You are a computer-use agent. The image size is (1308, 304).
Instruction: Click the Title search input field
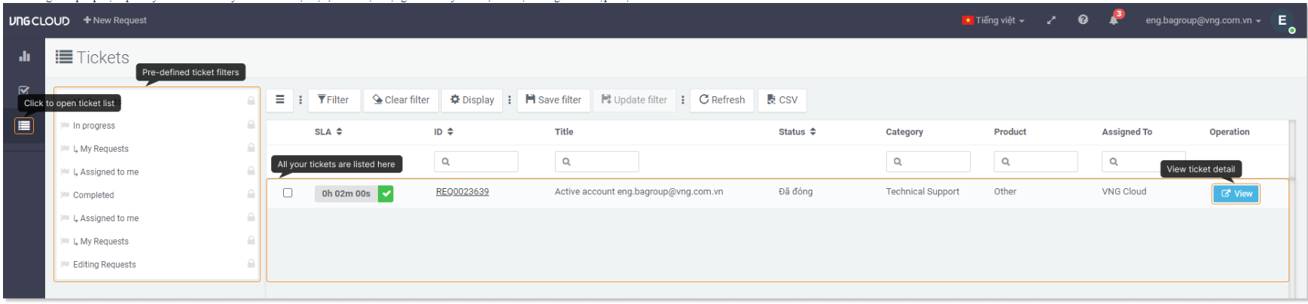coord(596,162)
